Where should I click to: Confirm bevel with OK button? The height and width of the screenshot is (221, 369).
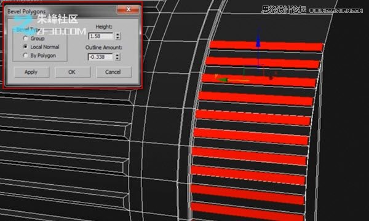(73, 72)
